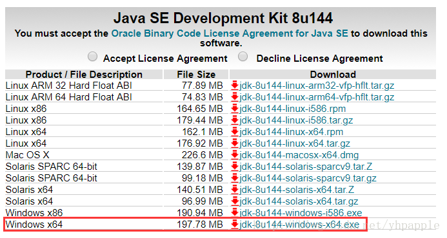This screenshot has width=447, height=238.
Task: Click download arrow icon for solaris-sparcv9.tar.Z
Action: [x=235, y=167]
